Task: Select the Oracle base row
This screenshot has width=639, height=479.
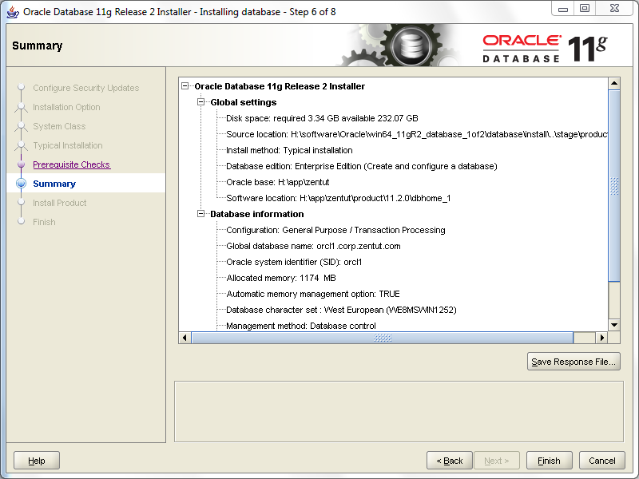Action: tap(277, 182)
